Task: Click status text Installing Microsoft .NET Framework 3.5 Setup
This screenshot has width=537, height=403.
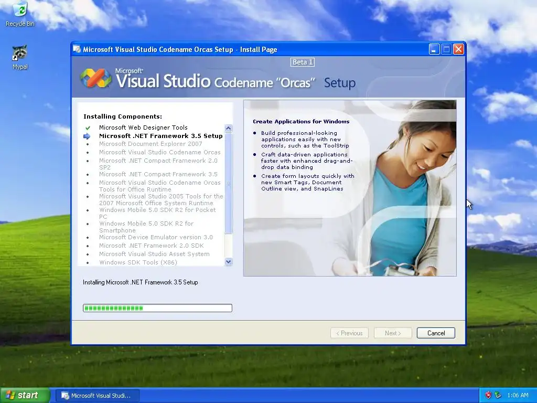Action: pos(141,282)
